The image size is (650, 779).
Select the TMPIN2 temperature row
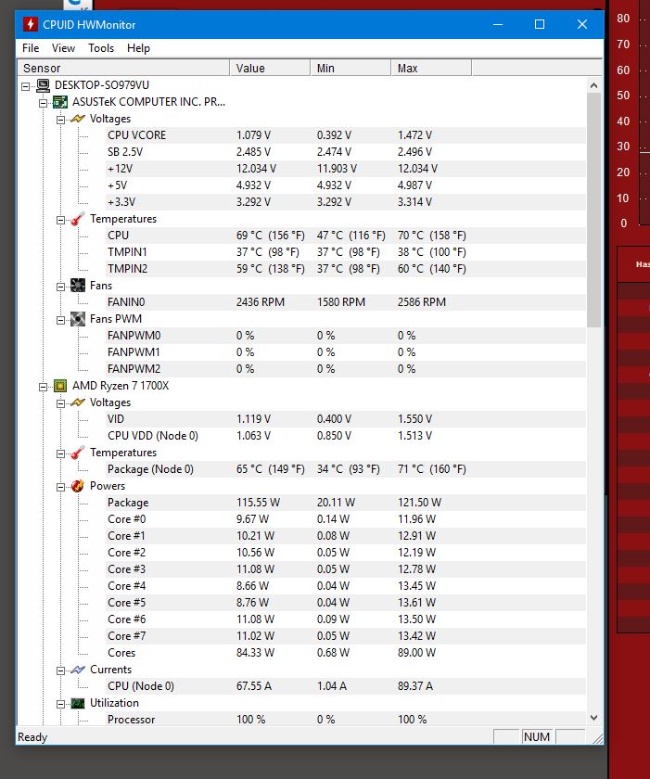(x=346, y=269)
